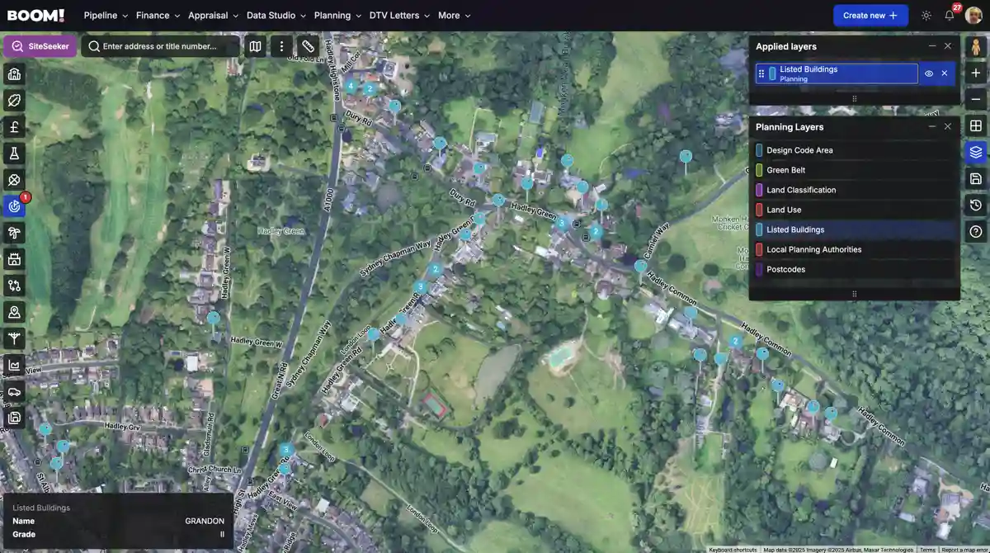Image resolution: width=990 pixels, height=553 pixels.
Task: Click the history clock icon
Action: coord(975,205)
